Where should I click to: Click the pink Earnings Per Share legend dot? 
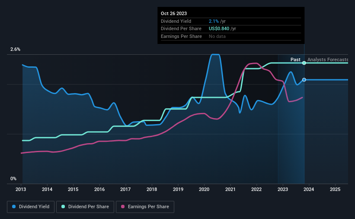[123, 206]
